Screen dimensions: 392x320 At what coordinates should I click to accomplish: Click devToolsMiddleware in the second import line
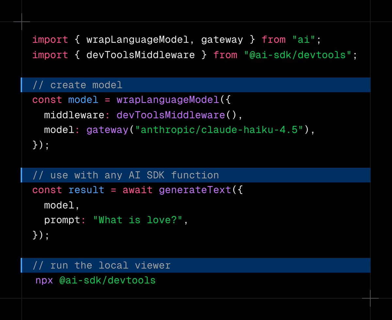140,55
